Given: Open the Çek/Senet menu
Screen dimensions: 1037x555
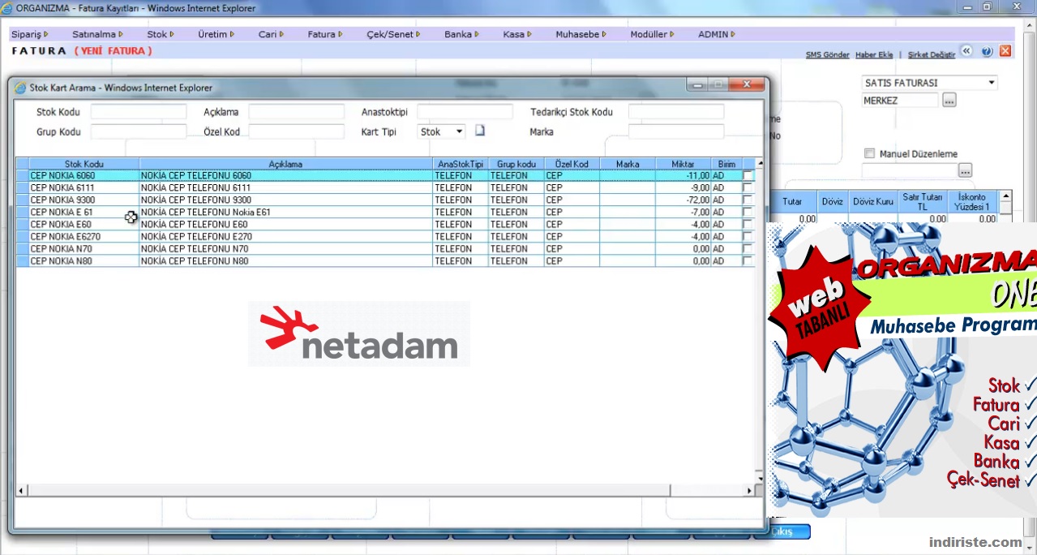Looking at the screenshot, I should click(394, 34).
